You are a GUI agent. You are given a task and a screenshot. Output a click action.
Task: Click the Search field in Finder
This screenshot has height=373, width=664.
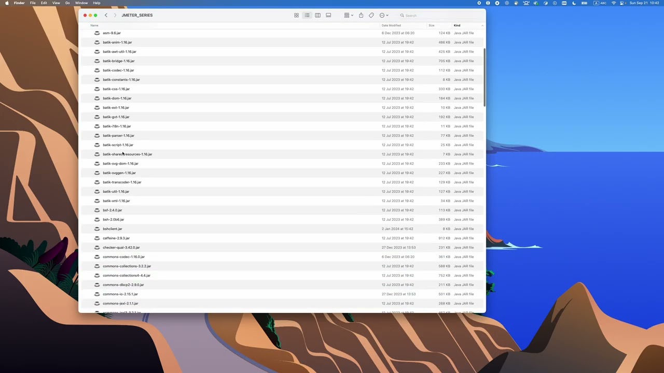[x=440, y=16]
